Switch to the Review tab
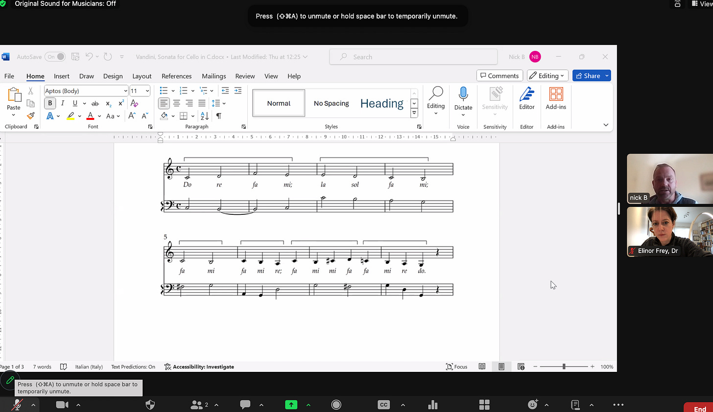Viewport: 713px width, 412px height. coord(245,76)
